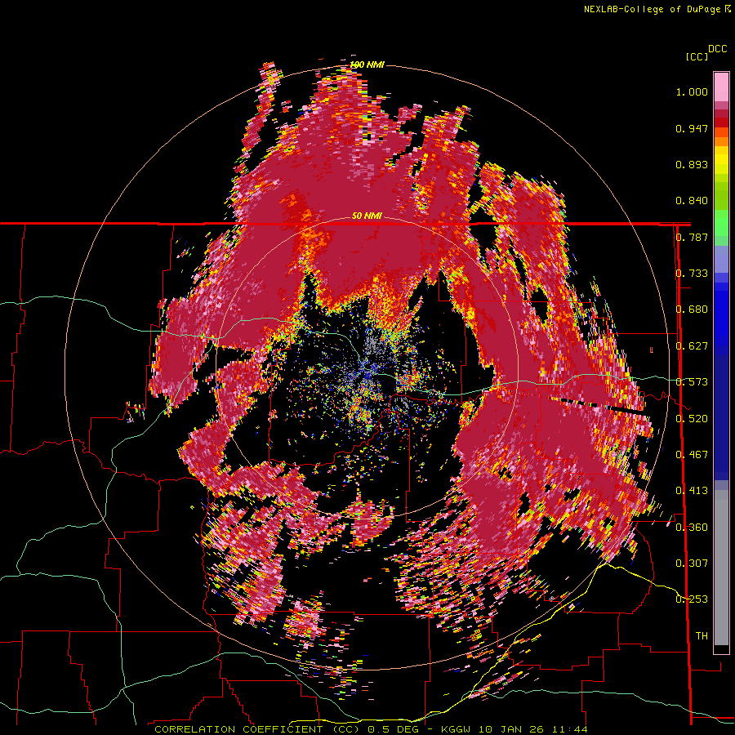735x735 pixels.
Task: Click the 0.5 DEG elevation text
Action: tap(393, 729)
